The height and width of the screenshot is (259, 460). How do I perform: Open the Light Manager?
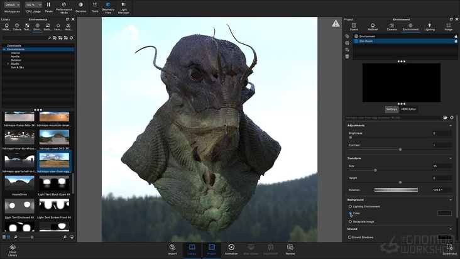(124, 8)
